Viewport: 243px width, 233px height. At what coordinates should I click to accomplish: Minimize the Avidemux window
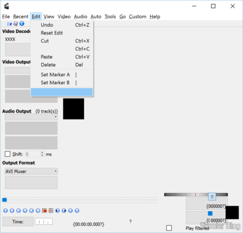pyautogui.click(x=194, y=6)
